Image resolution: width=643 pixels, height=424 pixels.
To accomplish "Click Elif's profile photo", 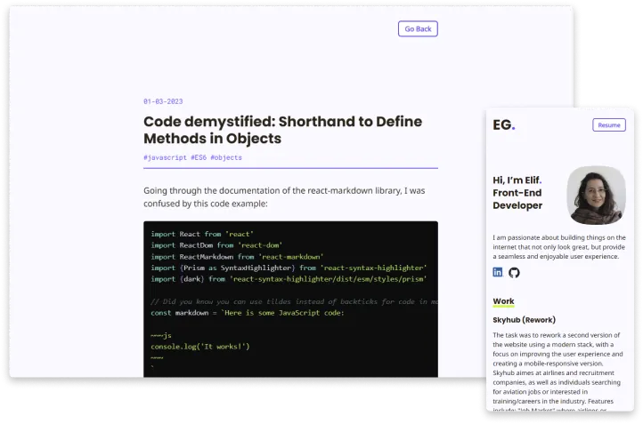I will click(x=597, y=195).
